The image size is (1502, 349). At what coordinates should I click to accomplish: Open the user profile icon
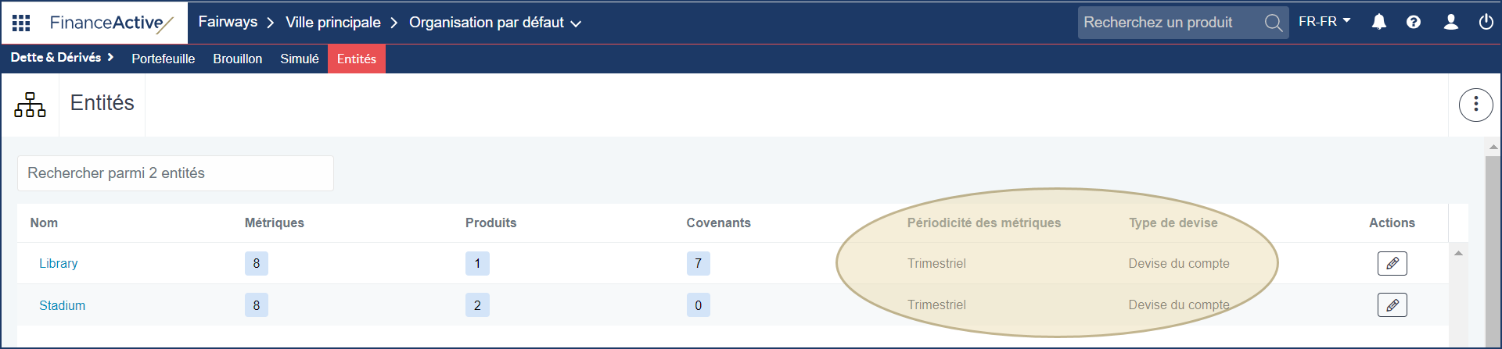1451,22
